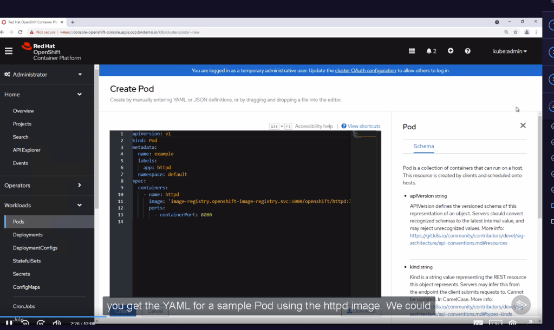
Task: Open browser profile avatar icon
Action: click(527, 32)
